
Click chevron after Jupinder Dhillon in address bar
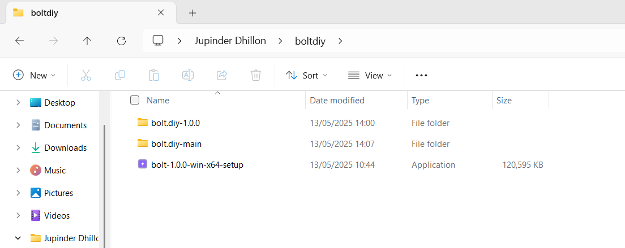281,41
